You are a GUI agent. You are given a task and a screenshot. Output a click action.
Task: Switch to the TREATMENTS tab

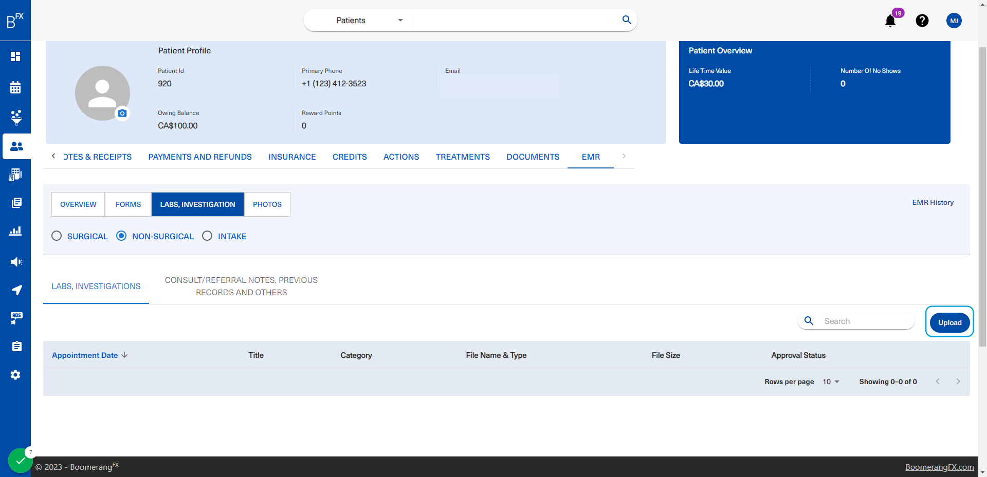tap(463, 157)
